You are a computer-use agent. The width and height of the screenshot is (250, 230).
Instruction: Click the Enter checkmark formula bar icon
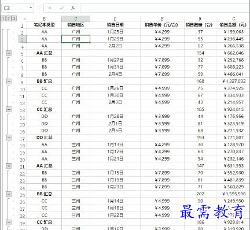click(x=62, y=8)
